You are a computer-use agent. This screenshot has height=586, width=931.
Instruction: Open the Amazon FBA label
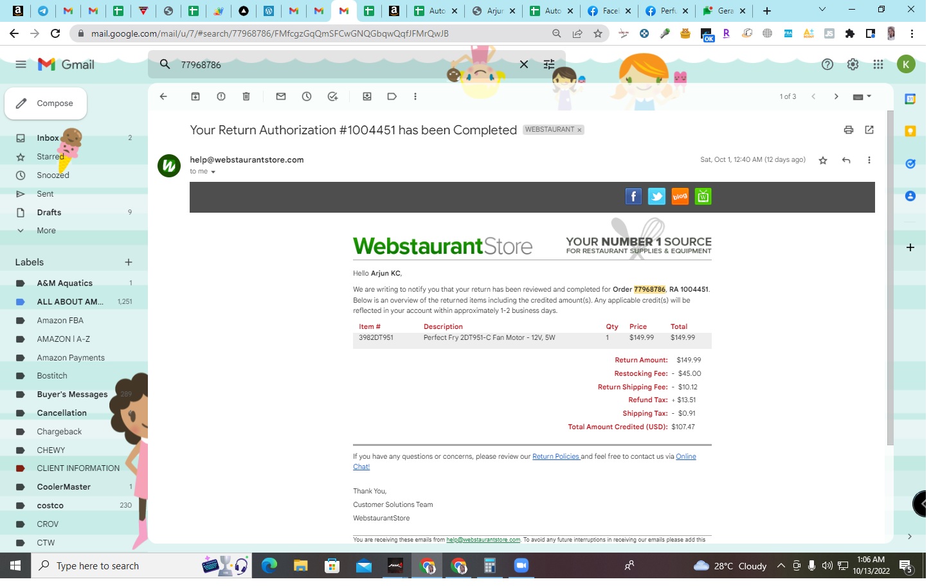click(60, 322)
